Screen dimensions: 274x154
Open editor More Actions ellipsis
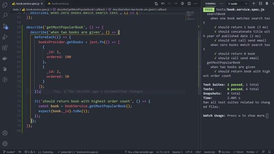click(x=196, y=4)
